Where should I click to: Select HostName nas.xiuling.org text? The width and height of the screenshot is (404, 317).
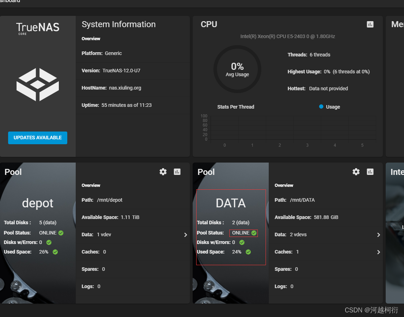tap(111, 88)
